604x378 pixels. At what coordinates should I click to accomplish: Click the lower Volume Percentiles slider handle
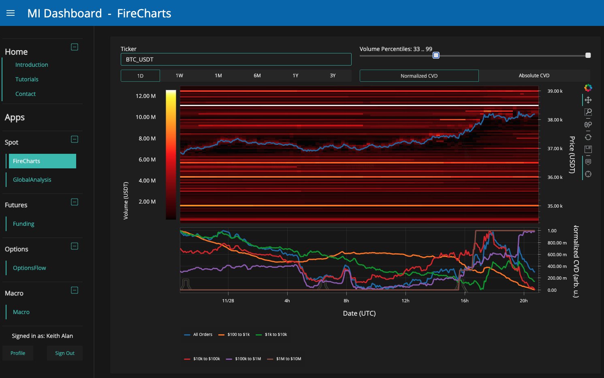click(x=436, y=55)
